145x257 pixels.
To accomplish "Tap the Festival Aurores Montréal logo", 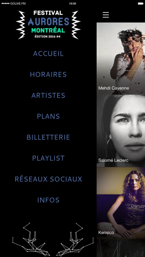I will pyautogui.click(x=48, y=25).
